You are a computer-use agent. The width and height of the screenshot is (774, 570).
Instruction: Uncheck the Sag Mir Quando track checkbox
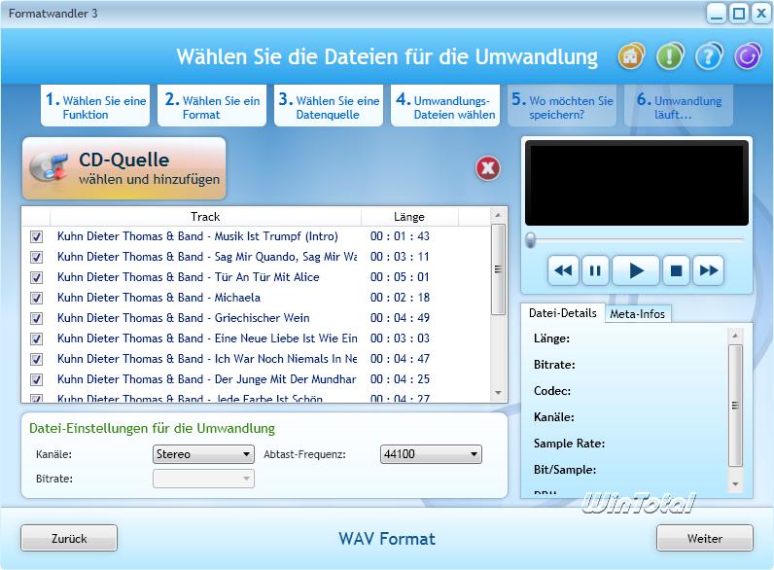[37, 257]
